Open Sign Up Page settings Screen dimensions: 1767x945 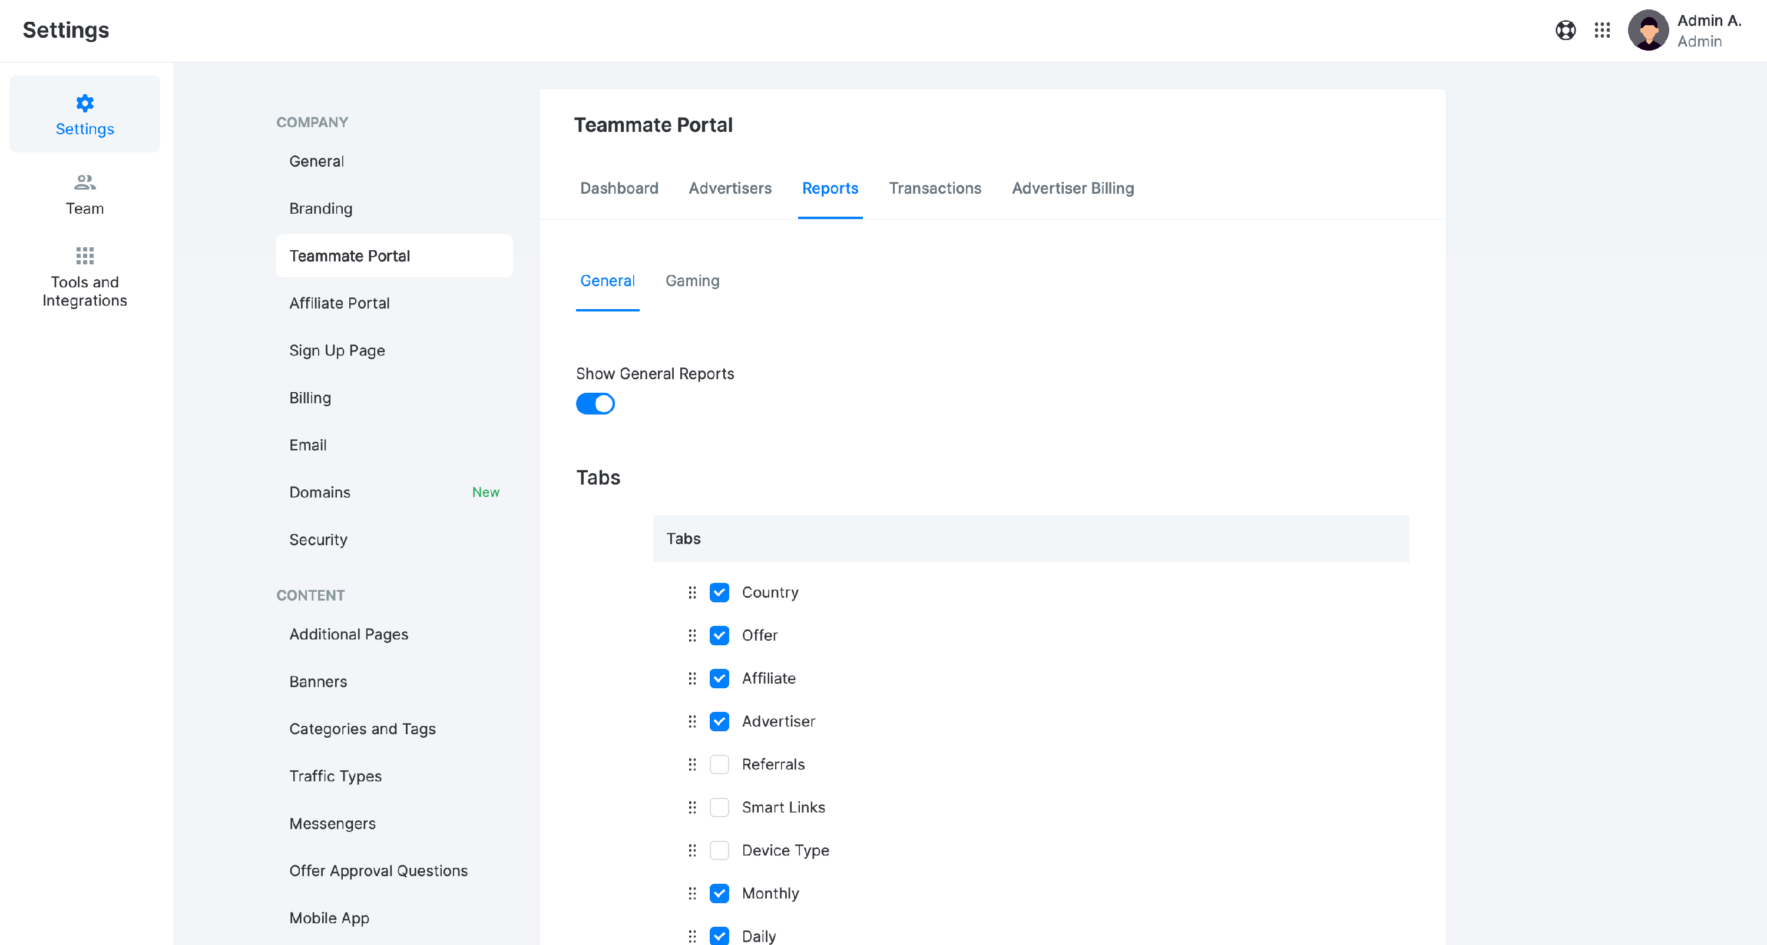[x=395, y=350]
